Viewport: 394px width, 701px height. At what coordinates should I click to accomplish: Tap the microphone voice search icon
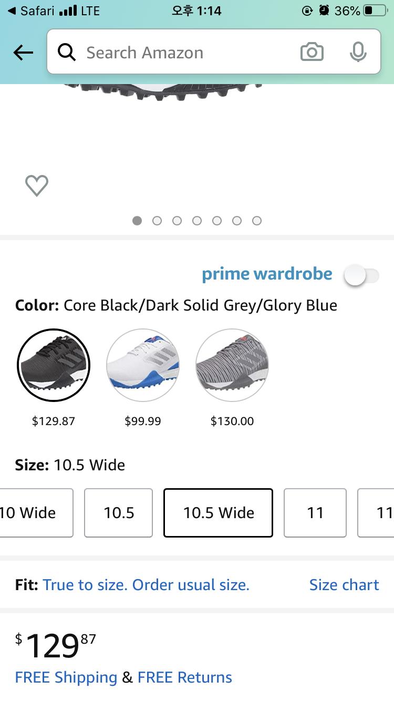358,53
